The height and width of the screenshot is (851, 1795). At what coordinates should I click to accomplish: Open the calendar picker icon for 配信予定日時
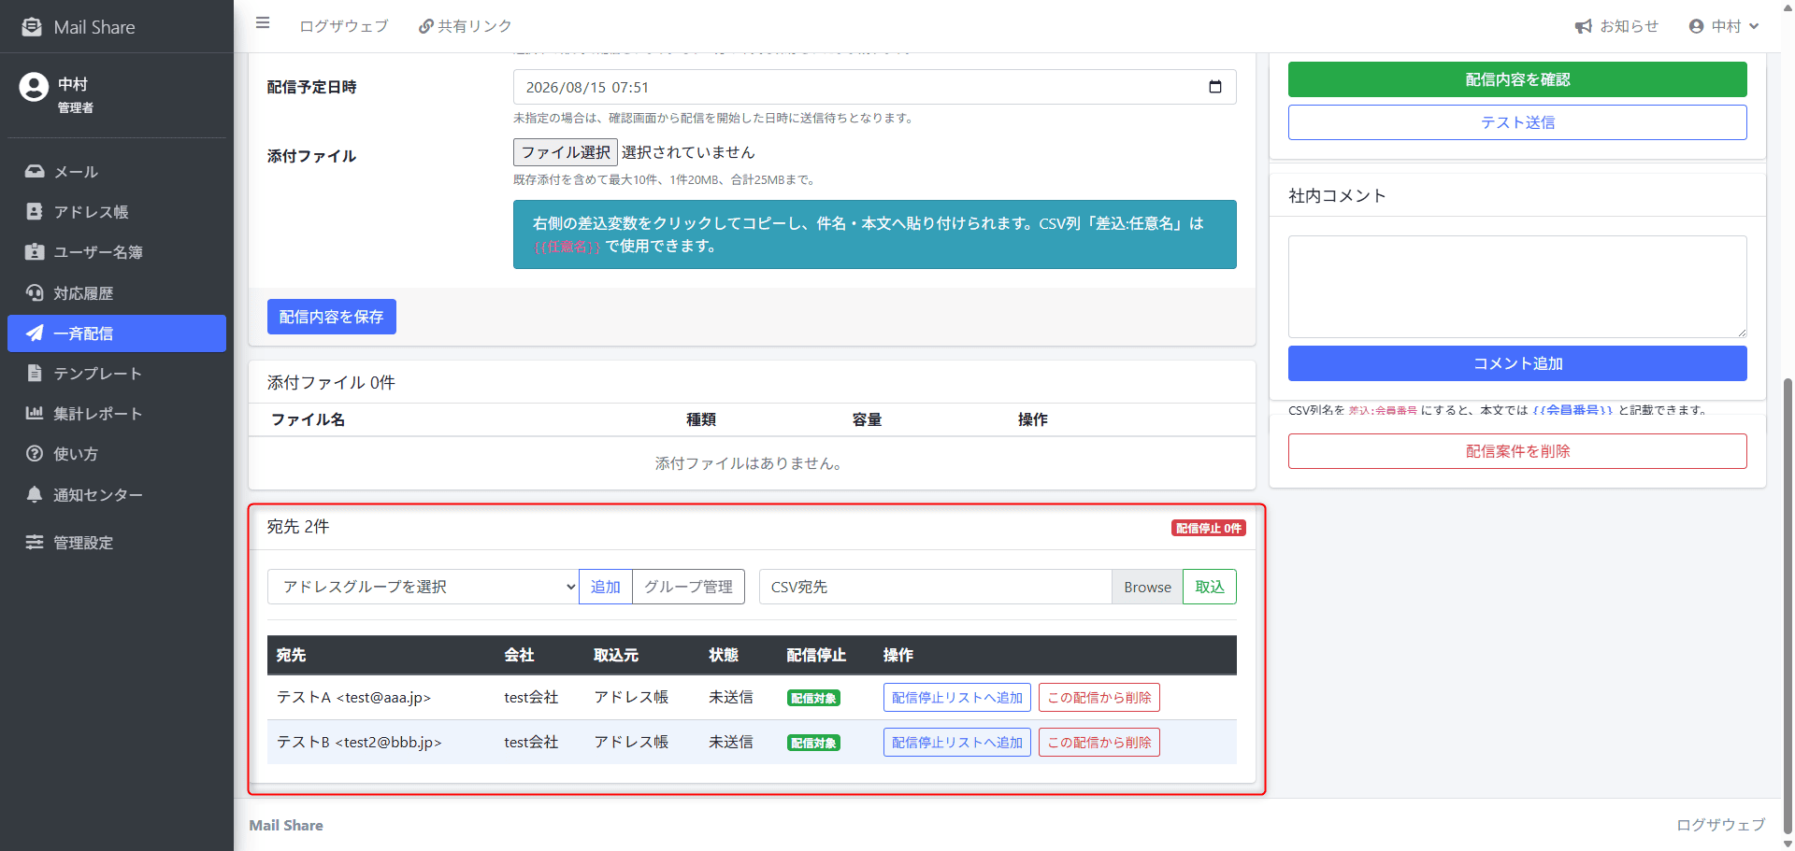[x=1215, y=87]
